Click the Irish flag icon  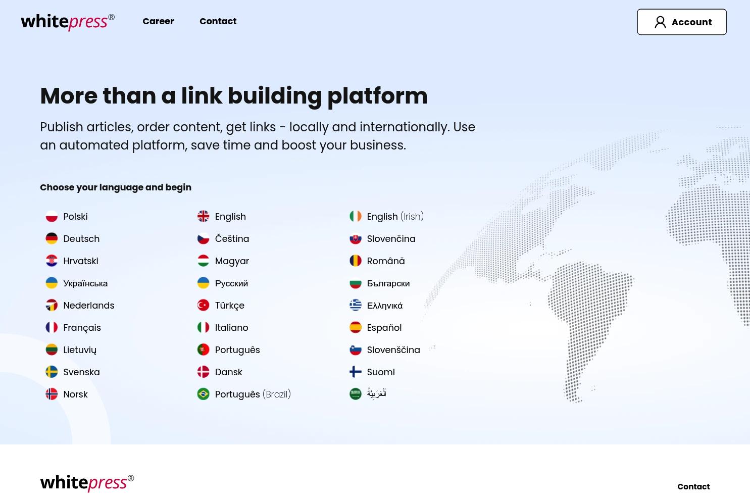pos(356,217)
